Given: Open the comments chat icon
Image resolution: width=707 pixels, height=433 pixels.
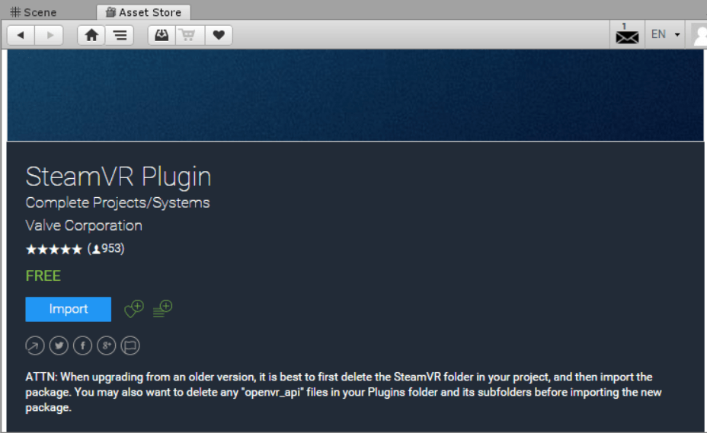Looking at the screenshot, I should (x=130, y=346).
